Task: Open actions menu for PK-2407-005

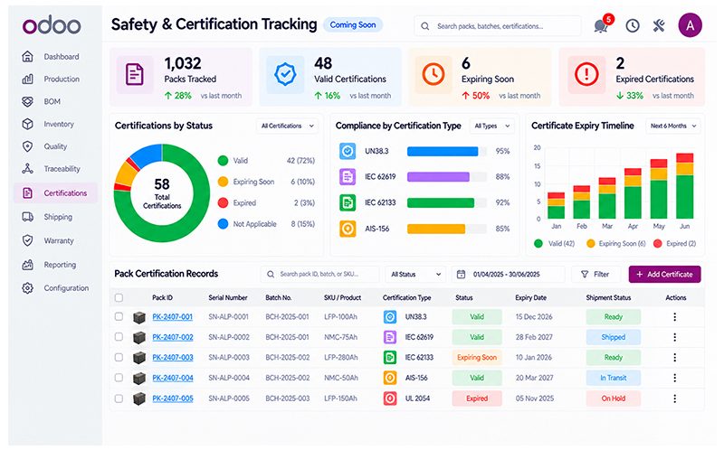Action: click(x=674, y=398)
